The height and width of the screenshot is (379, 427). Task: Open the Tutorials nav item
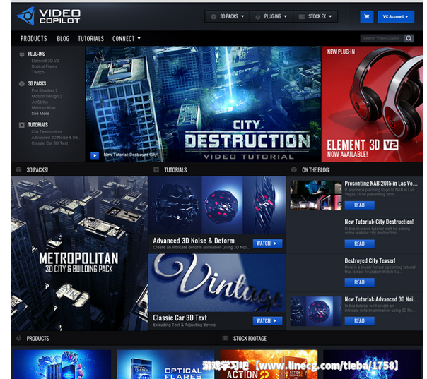click(x=91, y=39)
